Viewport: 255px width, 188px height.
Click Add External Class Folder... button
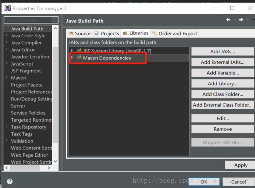(223, 105)
